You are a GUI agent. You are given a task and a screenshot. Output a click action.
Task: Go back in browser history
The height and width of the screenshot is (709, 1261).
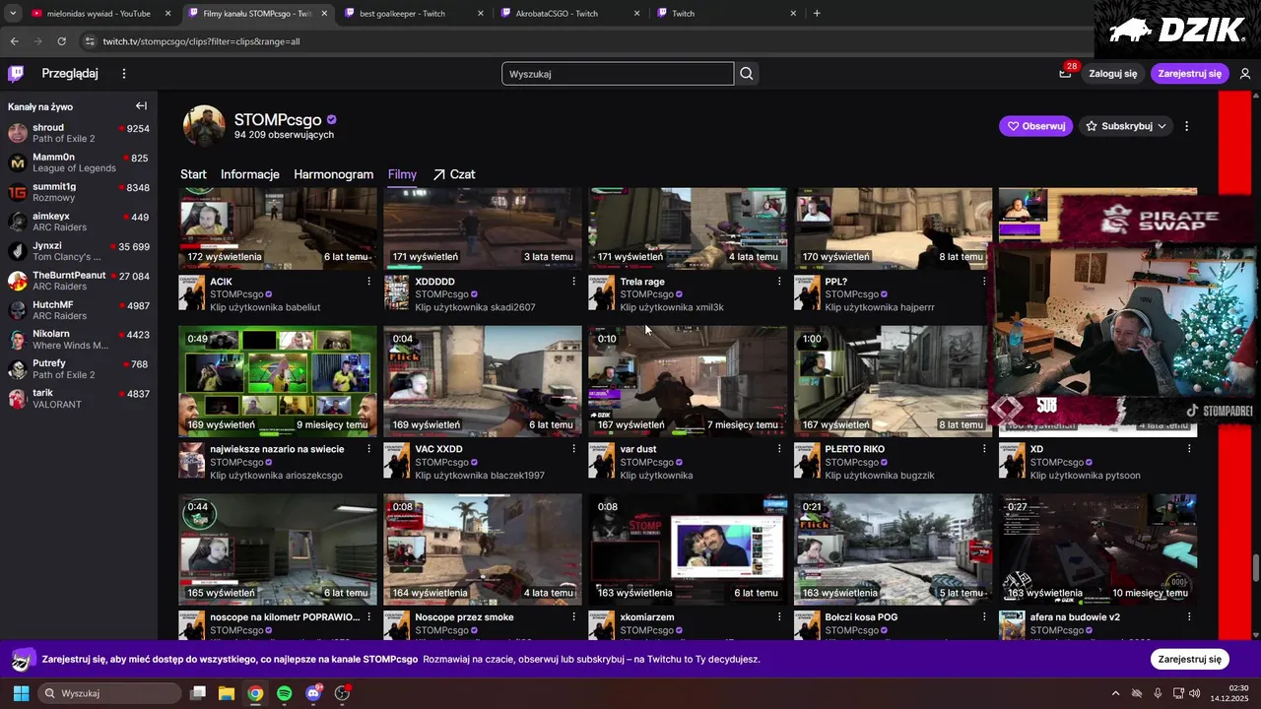pos(14,41)
